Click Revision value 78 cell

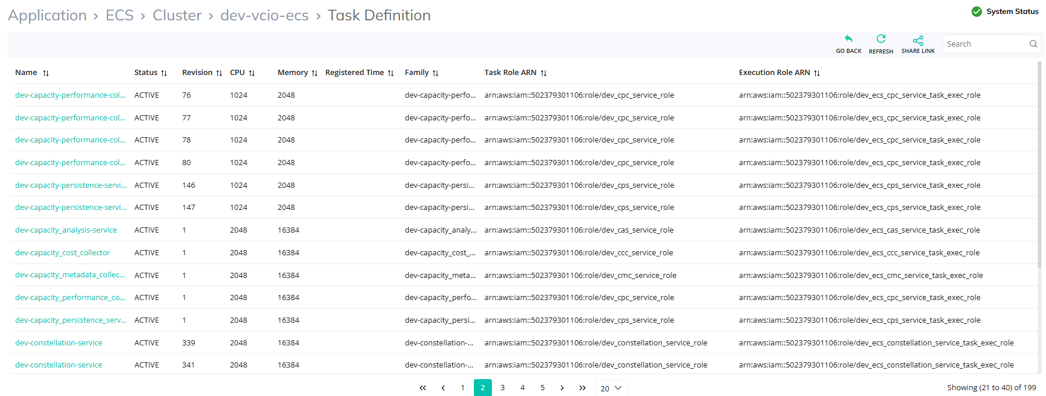click(x=187, y=140)
